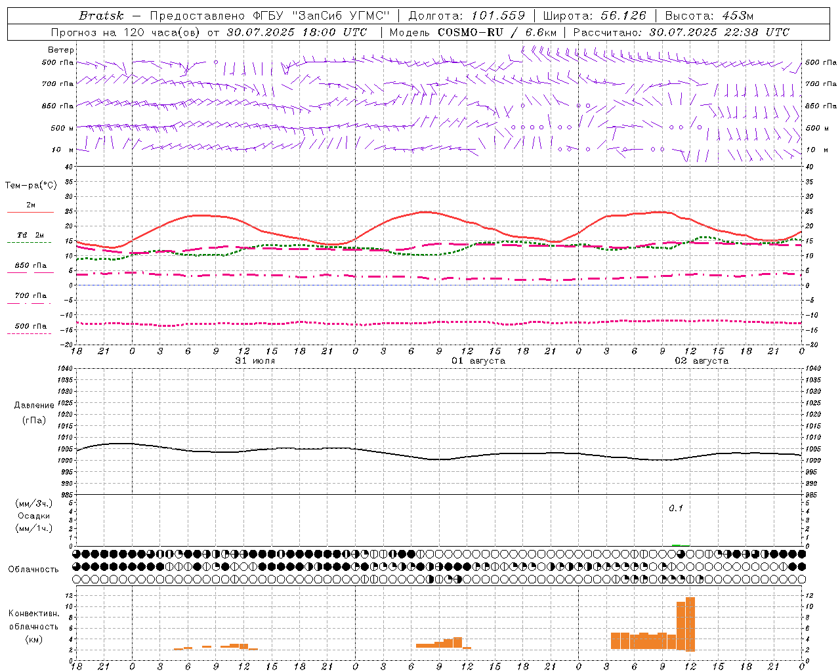The height and width of the screenshot is (672, 840).
Task: Click the Рассчитано: 30.07.2025 22:38 UTC text
Action: coord(681,32)
